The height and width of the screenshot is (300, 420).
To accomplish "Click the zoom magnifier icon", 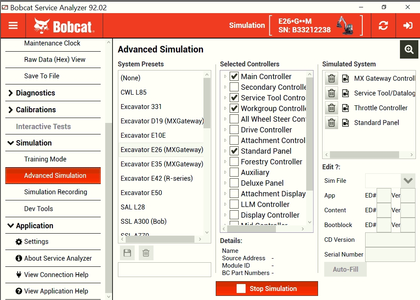I will tap(408, 49).
